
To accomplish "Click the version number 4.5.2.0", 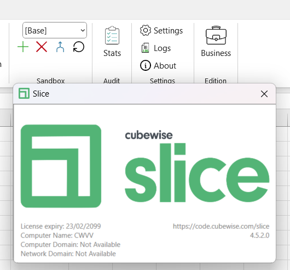I will [260, 235].
